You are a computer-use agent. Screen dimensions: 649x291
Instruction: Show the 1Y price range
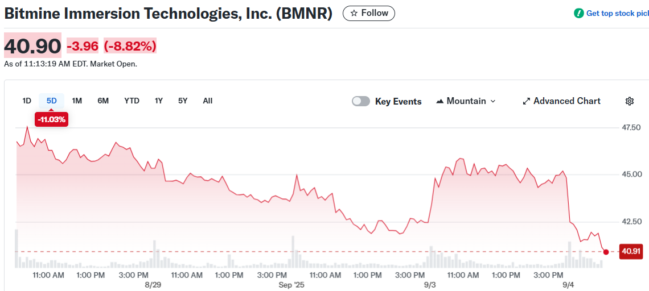159,101
